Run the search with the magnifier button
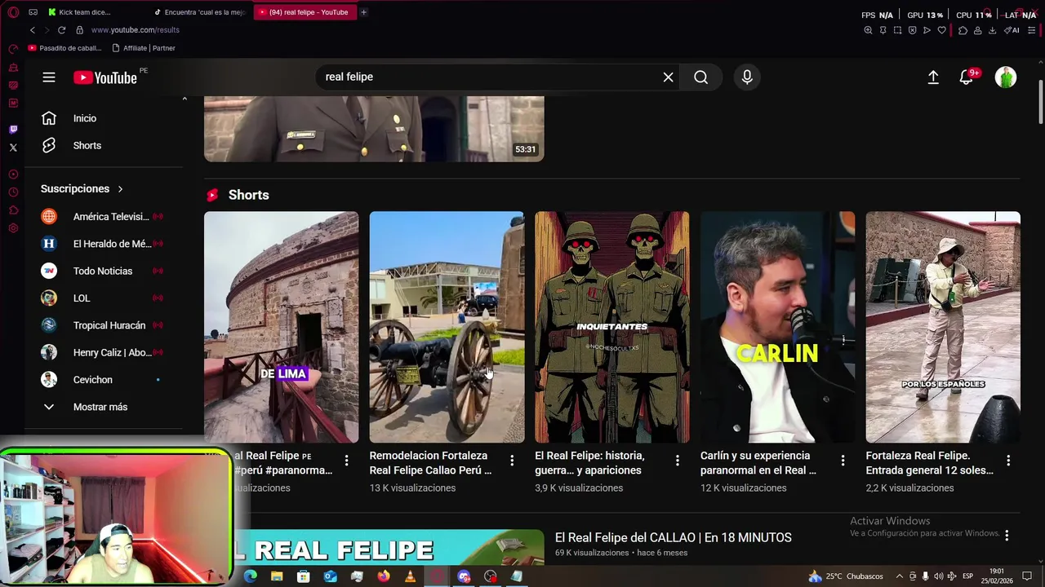1045x587 pixels. coord(700,77)
